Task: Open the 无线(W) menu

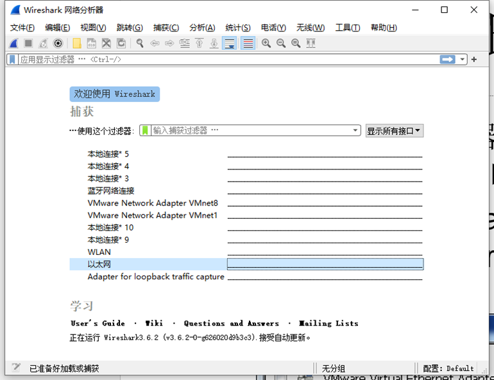Action: point(311,28)
